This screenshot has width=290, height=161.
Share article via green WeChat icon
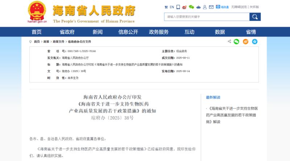pos(237,42)
